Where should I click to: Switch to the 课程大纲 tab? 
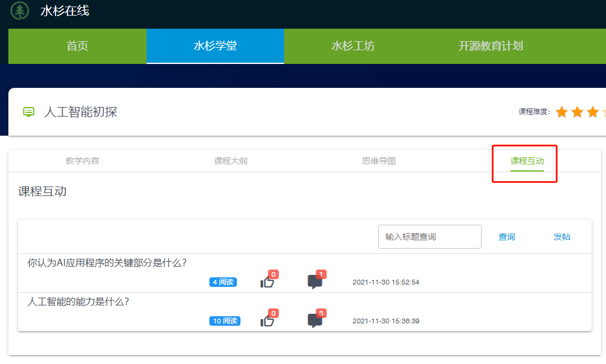point(231,161)
